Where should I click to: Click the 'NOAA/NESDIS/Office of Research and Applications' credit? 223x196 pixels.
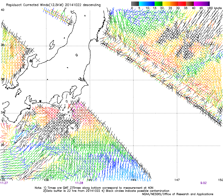pyautogui.click(x=177, y=194)
